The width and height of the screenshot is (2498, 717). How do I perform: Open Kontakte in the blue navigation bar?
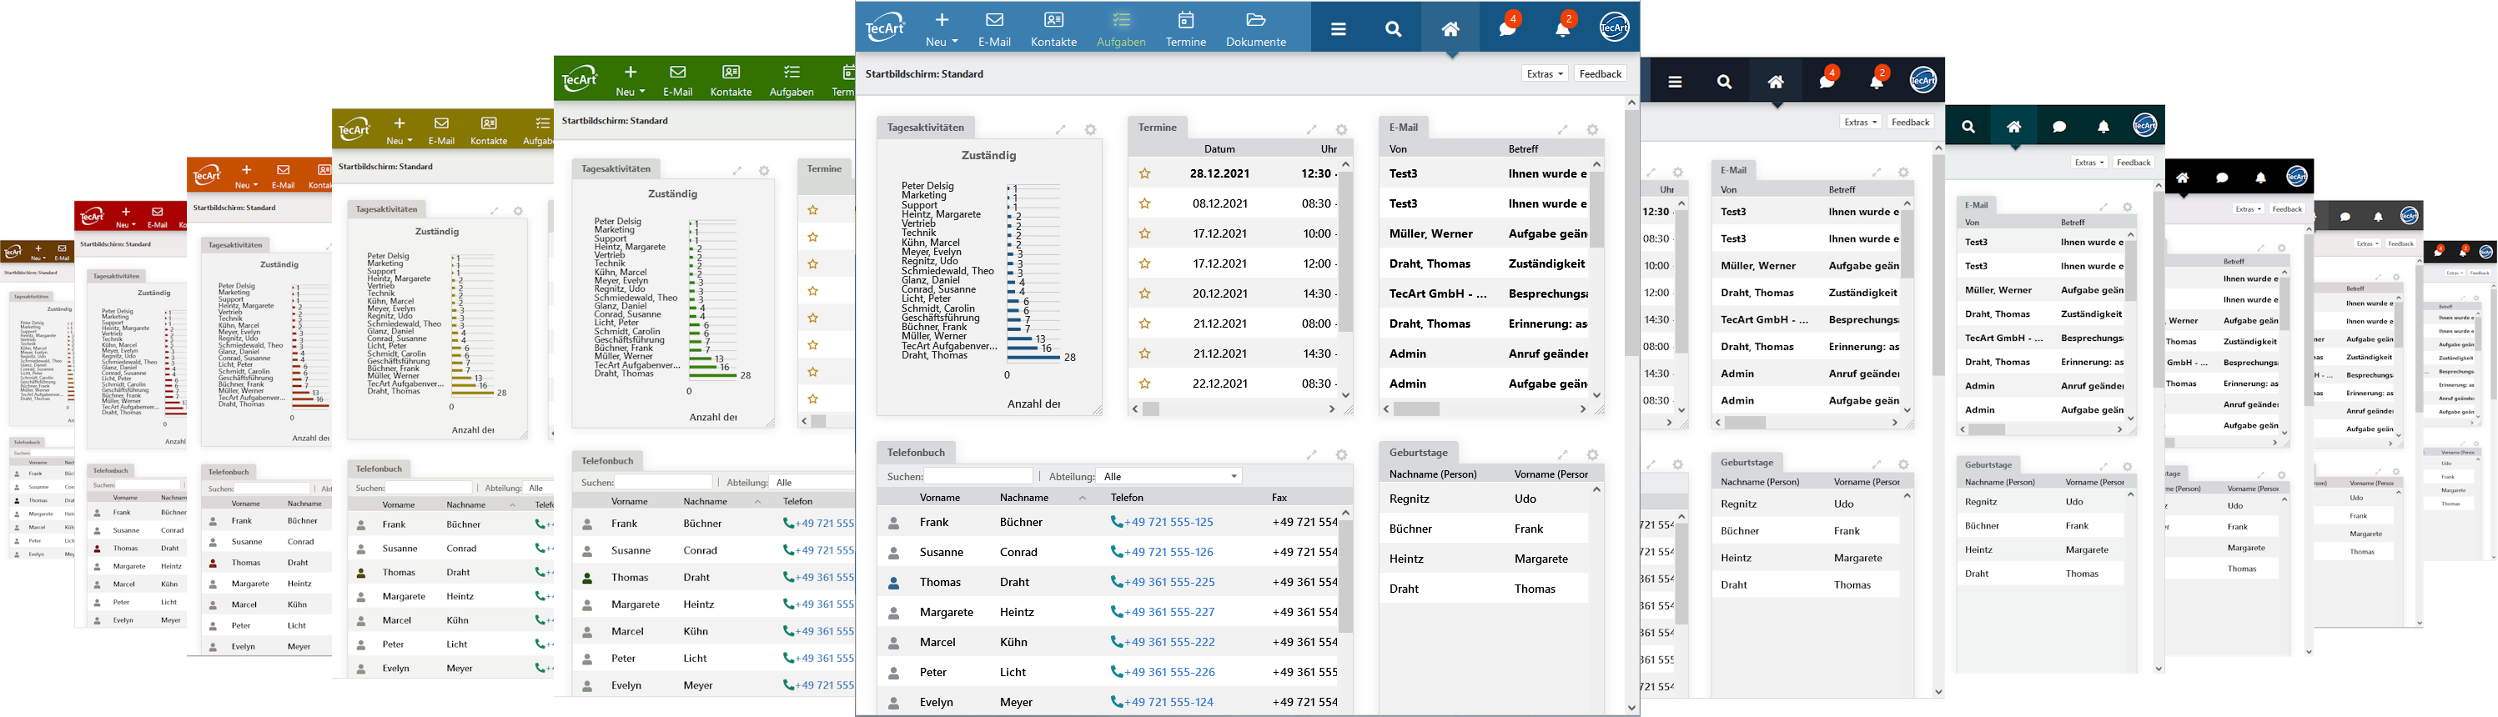point(1053,29)
